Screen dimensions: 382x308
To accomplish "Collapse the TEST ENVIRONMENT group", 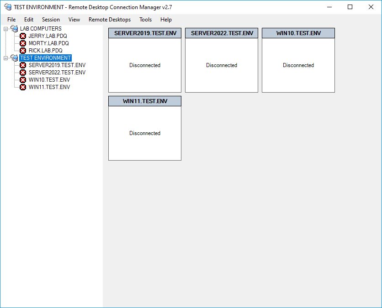I will (x=5, y=58).
